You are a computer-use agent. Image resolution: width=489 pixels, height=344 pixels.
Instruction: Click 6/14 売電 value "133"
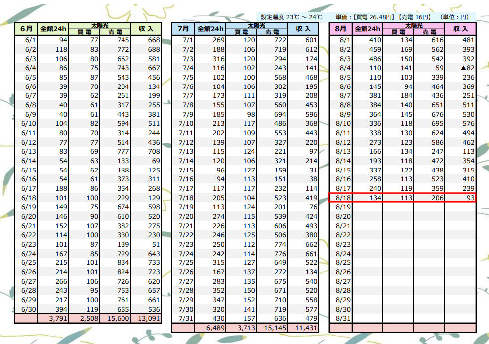point(115,161)
